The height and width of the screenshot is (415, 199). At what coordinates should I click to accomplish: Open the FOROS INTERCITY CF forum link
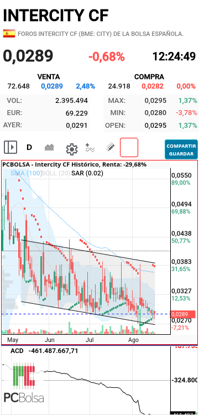tap(101, 34)
